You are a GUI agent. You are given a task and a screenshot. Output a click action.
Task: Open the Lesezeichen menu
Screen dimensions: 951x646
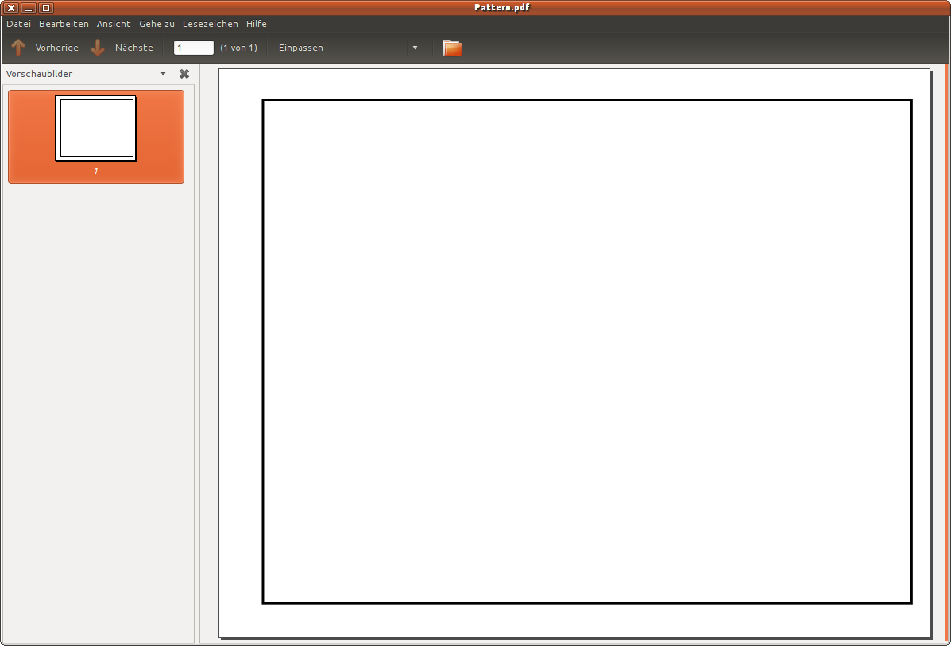click(210, 24)
